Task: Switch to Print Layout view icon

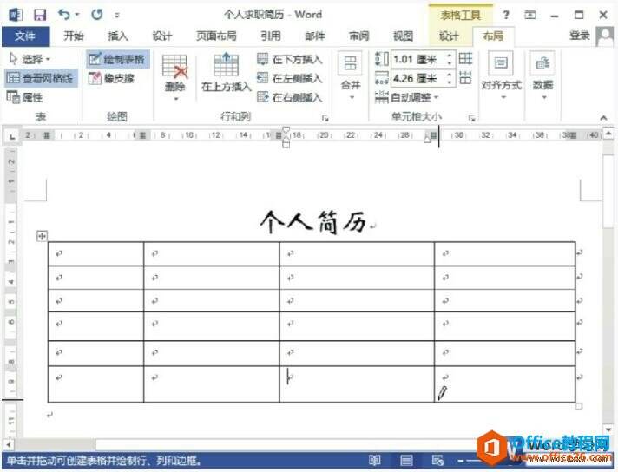Action: [x=406, y=461]
